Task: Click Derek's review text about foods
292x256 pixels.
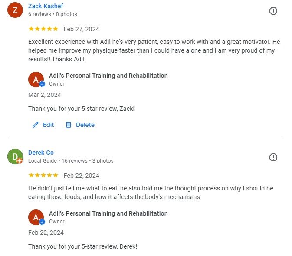Action: pyautogui.click(x=151, y=193)
